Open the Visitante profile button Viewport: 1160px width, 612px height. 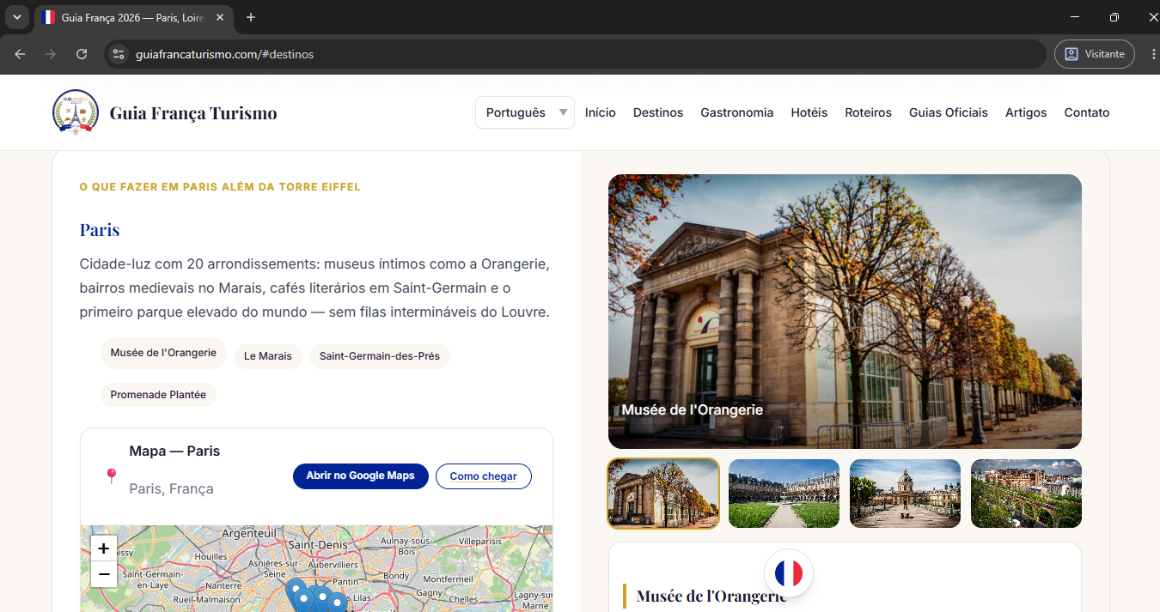[x=1095, y=54]
